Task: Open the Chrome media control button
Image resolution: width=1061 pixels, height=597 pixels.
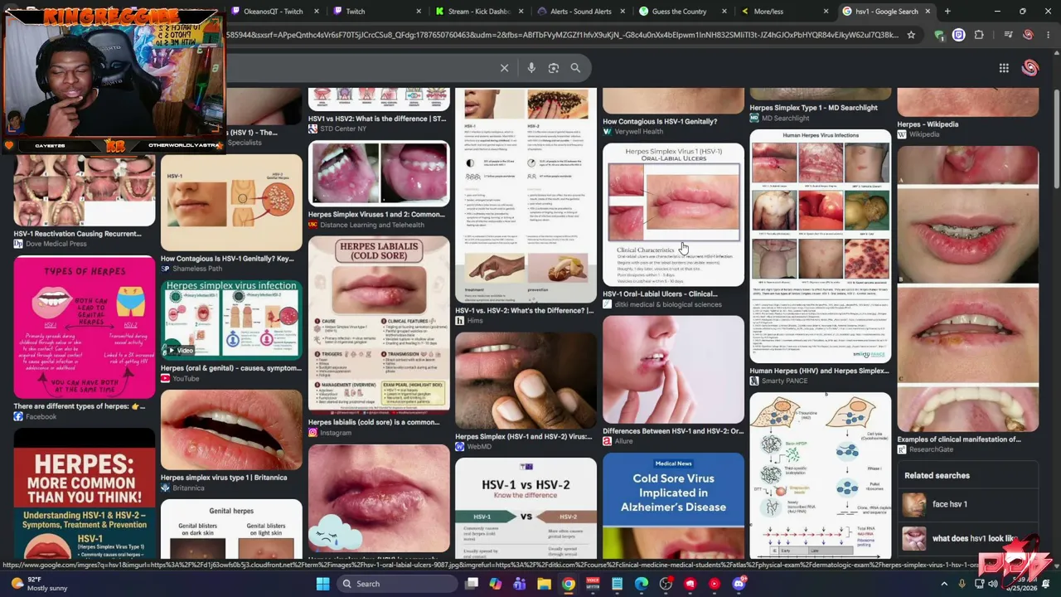Action: coord(1008,35)
